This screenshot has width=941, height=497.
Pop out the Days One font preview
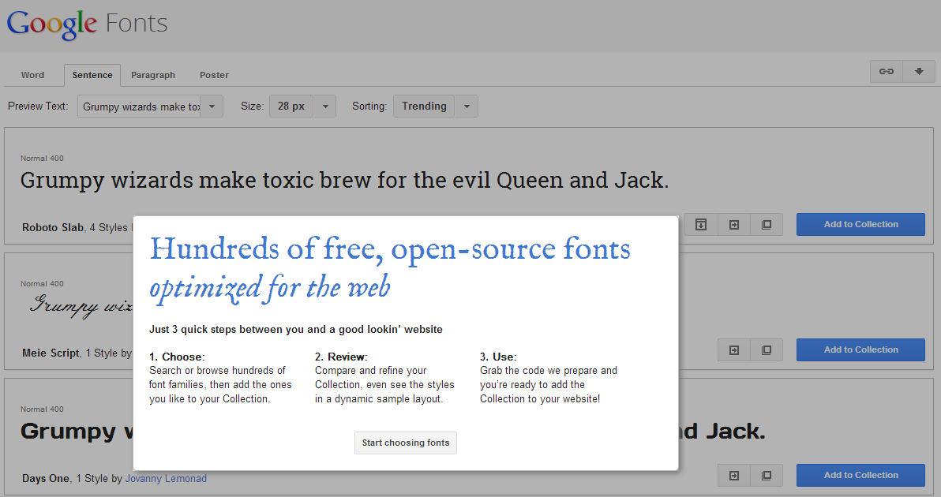tap(733, 475)
